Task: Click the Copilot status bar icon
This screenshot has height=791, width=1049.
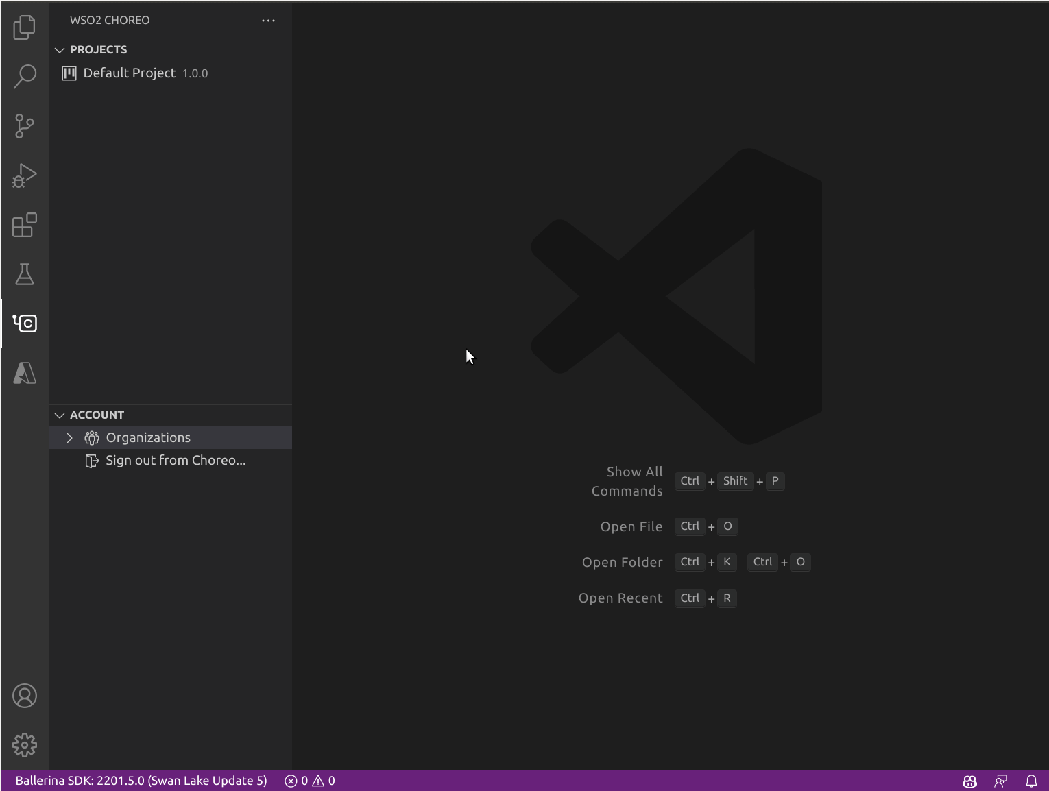Action: click(969, 781)
